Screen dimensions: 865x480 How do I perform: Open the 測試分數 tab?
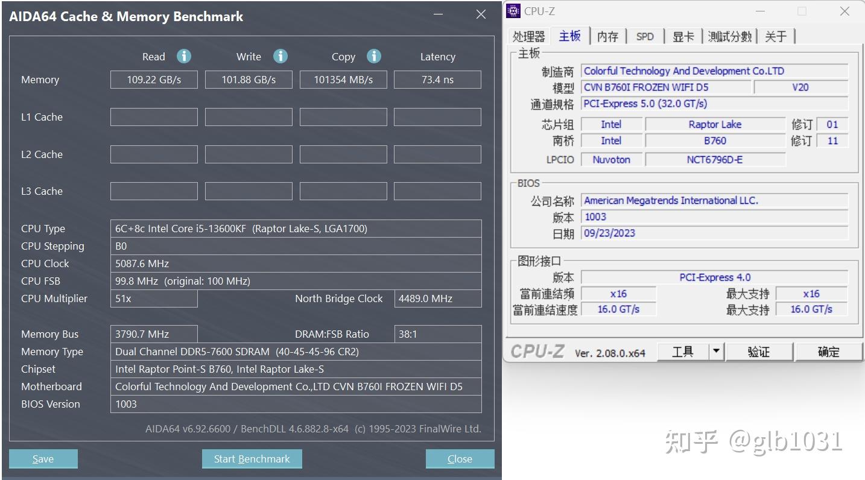pos(730,36)
